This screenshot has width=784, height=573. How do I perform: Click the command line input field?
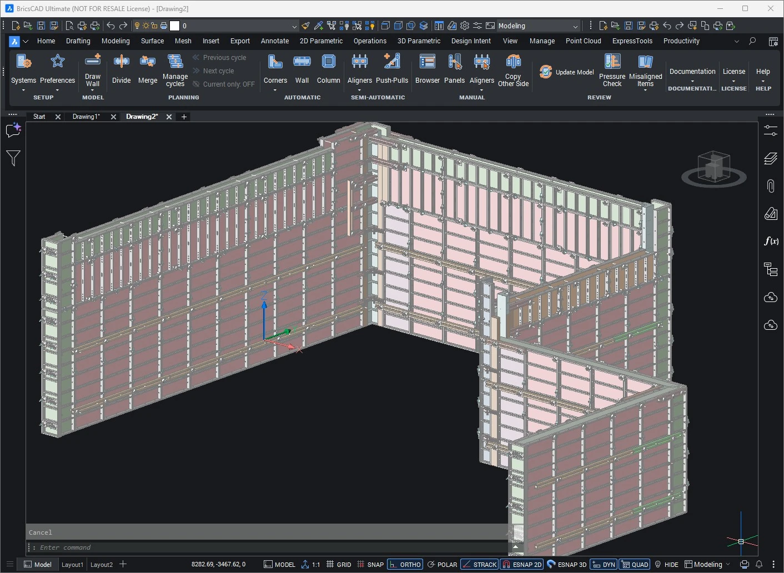(272, 547)
